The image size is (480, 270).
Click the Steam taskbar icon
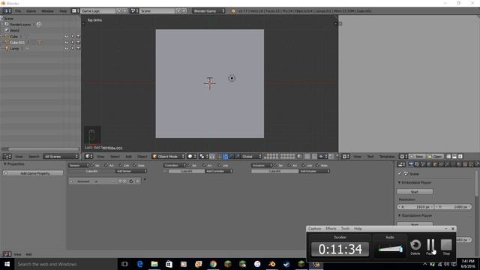tap(286, 264)
